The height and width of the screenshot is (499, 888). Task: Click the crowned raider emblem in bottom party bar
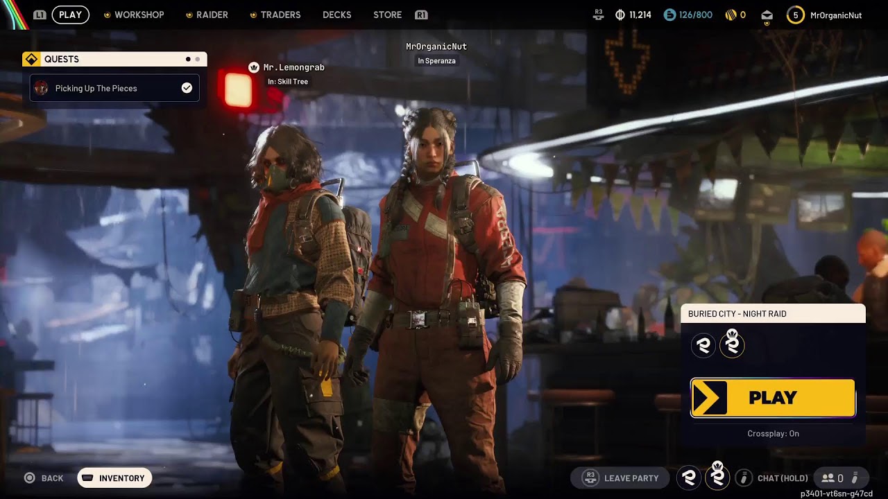(718, 476)
